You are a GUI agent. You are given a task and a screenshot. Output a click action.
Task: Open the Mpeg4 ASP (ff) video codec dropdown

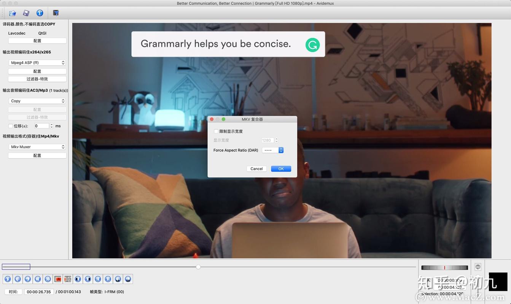[x=37, y=63]
